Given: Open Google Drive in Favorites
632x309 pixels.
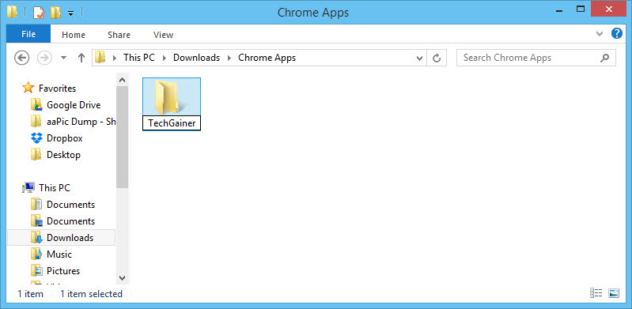Looking at the screenshot, I should (x=74, y=105).
